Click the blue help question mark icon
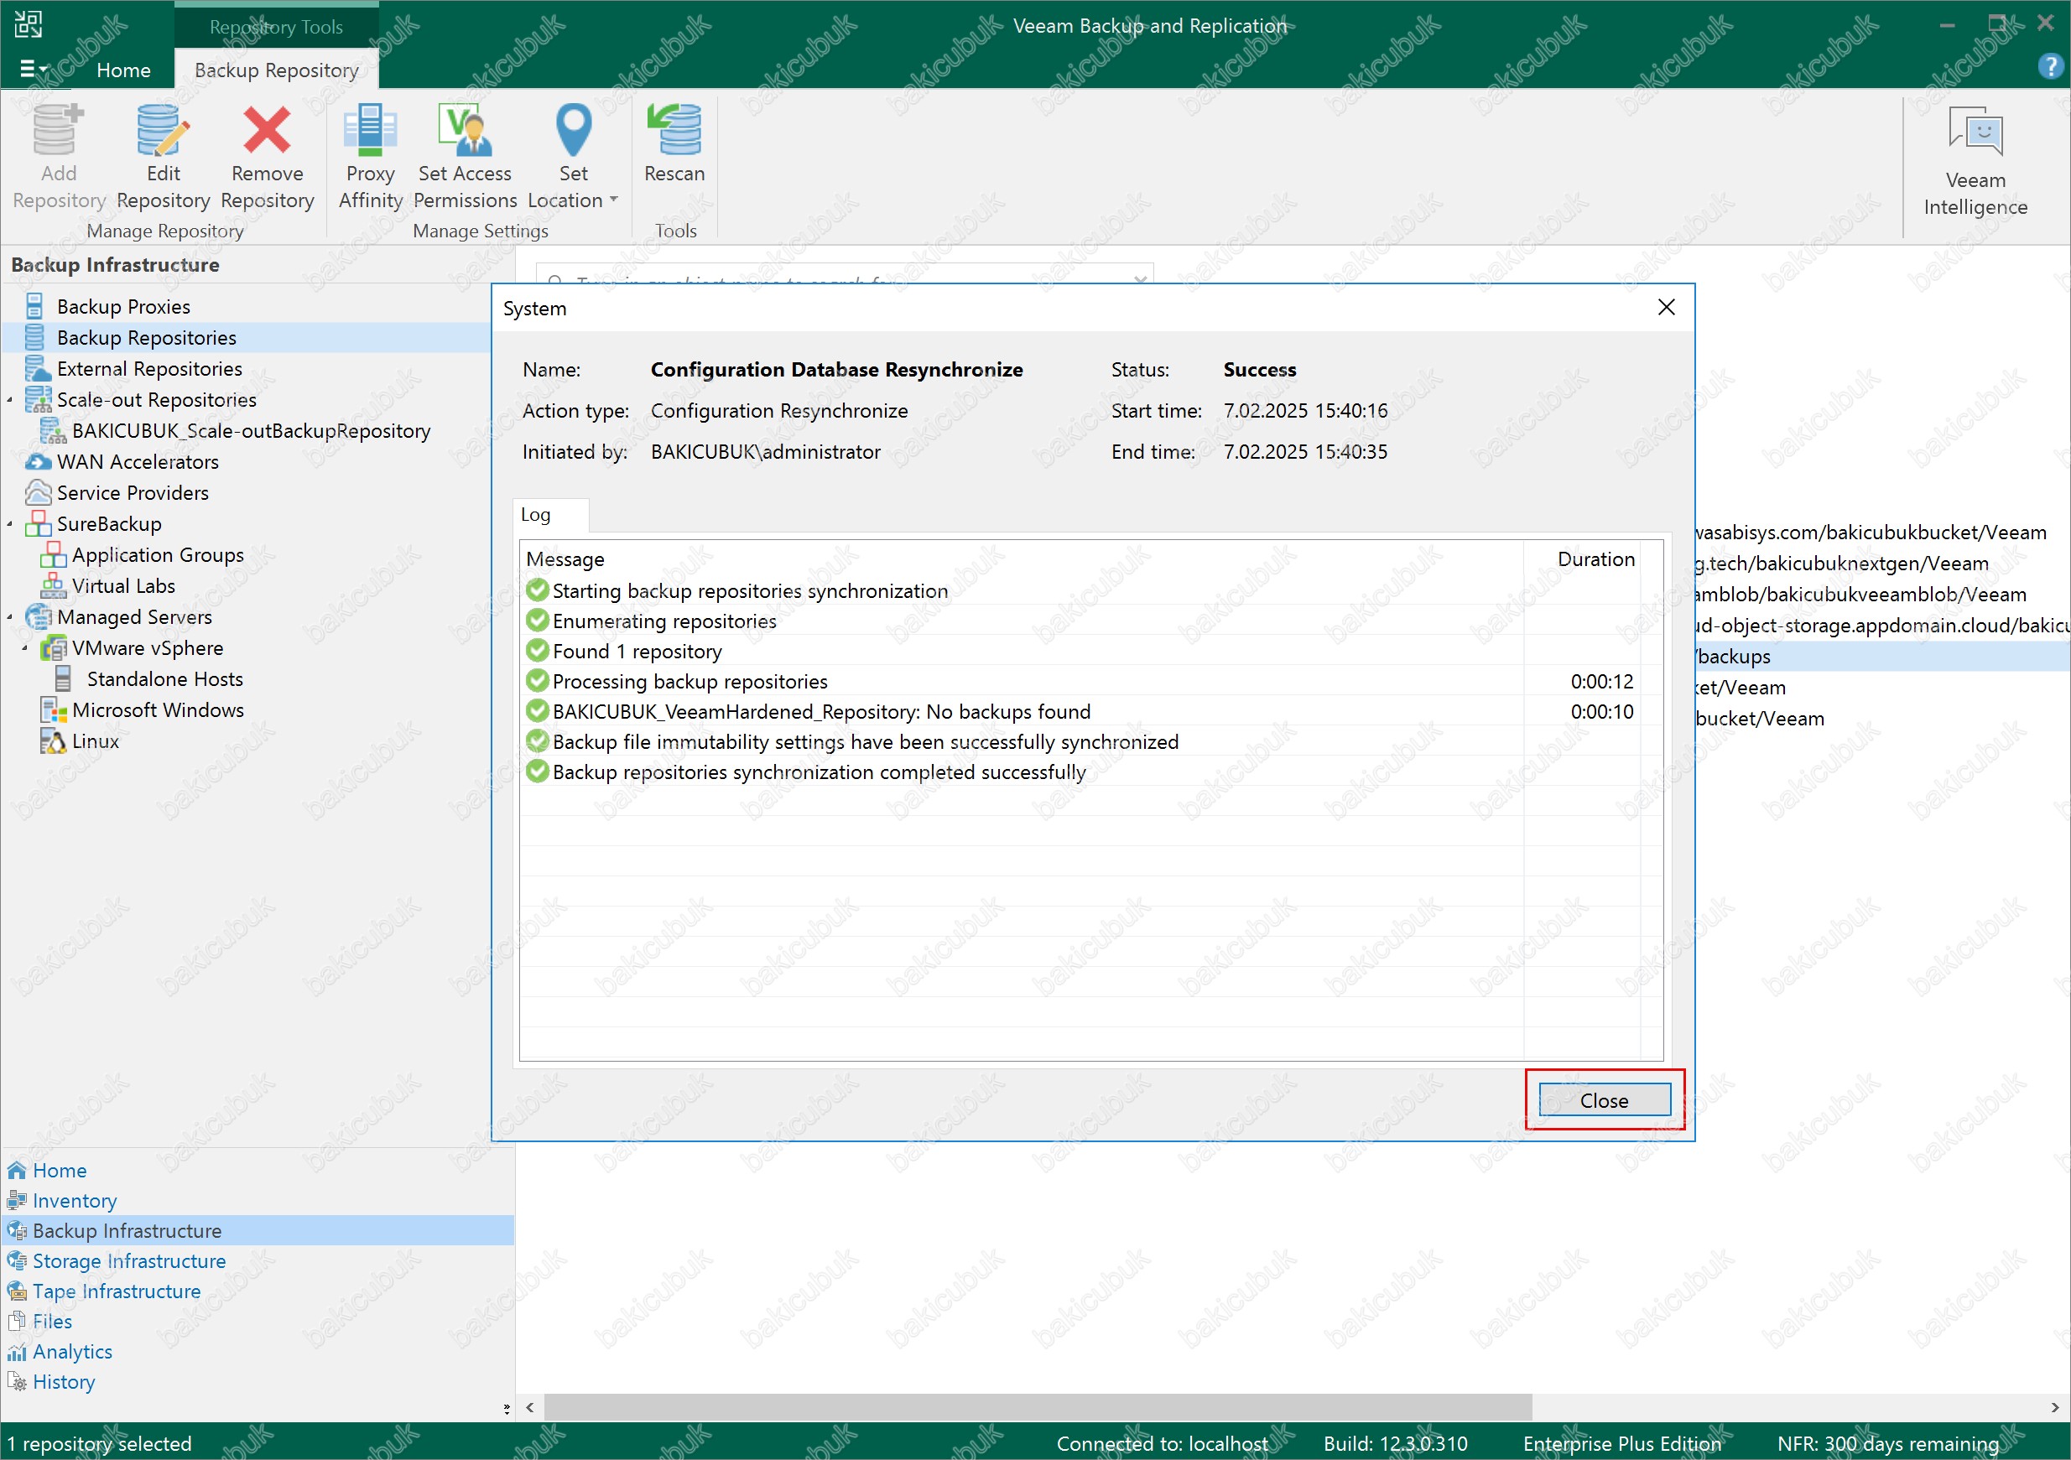 point(2050,68)
